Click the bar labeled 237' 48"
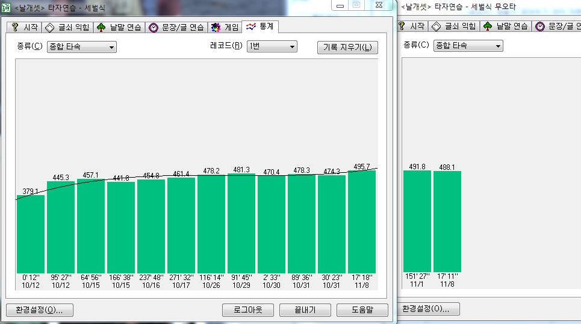 pos(151,226)
